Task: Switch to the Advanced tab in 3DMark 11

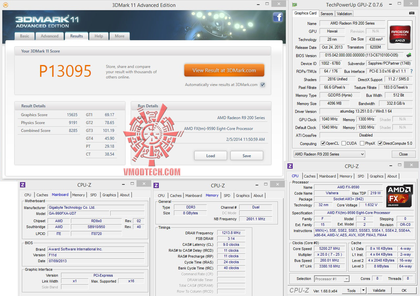Action: [50, 36]
